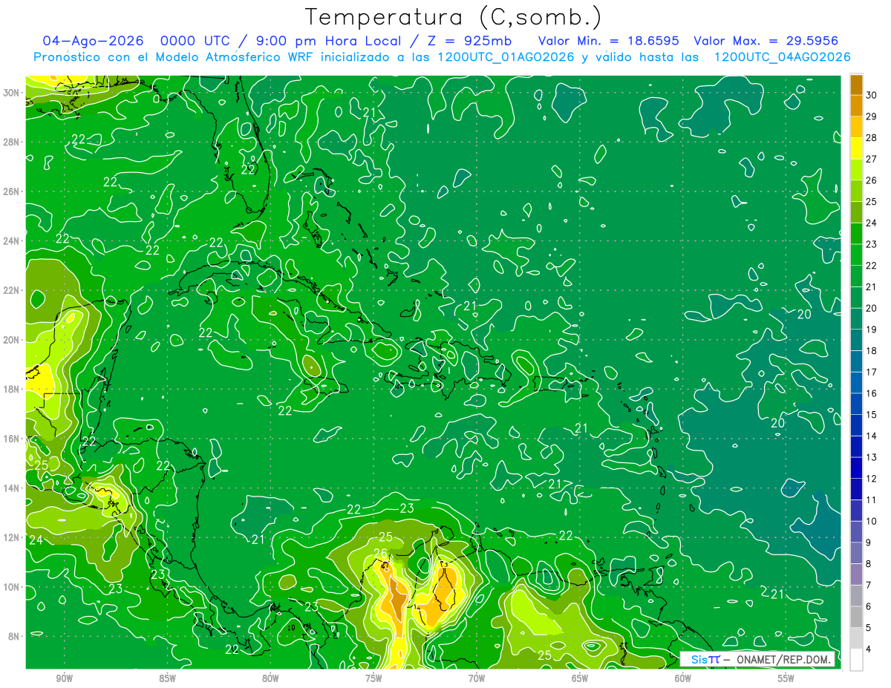
Task: Click the "Valor Min. = 18.6595" text
Action: click(x=609, y=41)
